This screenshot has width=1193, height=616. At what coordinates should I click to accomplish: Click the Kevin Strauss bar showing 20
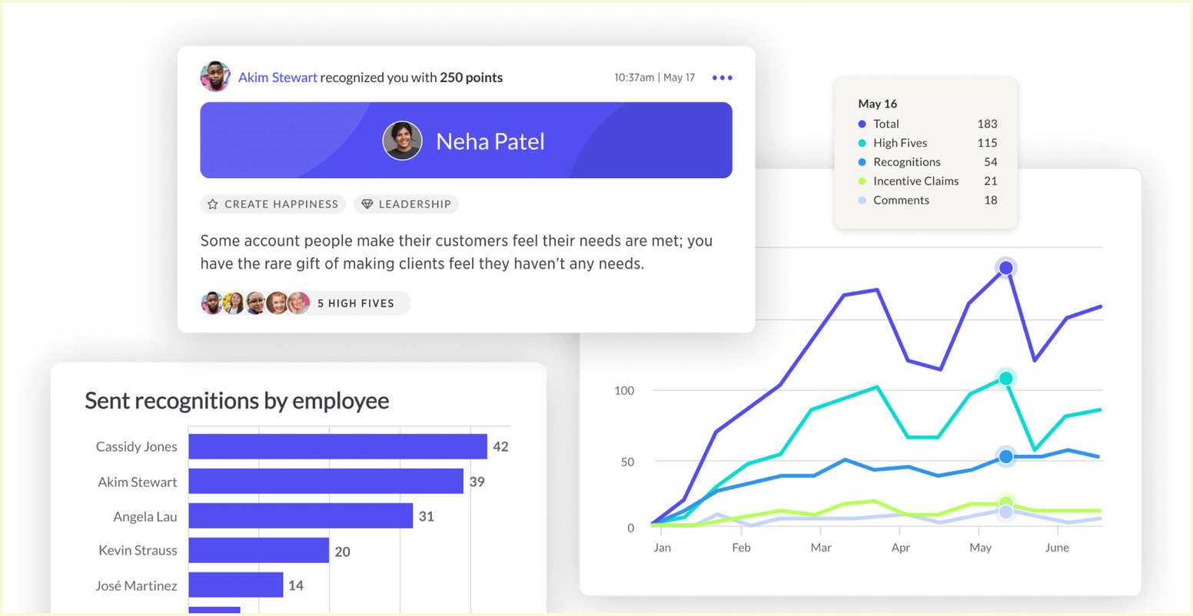[259, 551]
